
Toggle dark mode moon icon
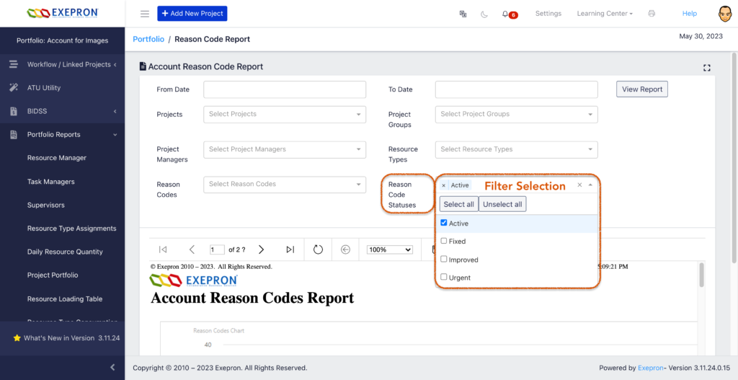484,14
